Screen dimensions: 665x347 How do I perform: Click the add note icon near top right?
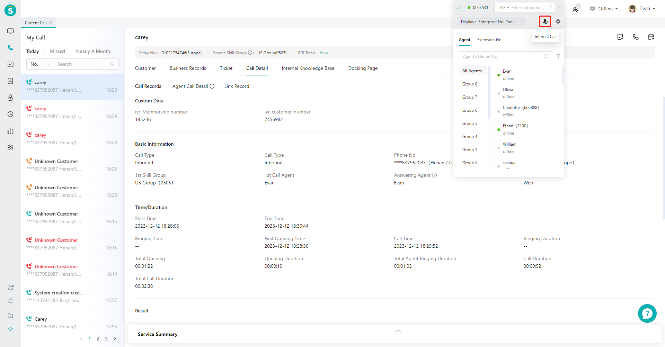(620, 37)
